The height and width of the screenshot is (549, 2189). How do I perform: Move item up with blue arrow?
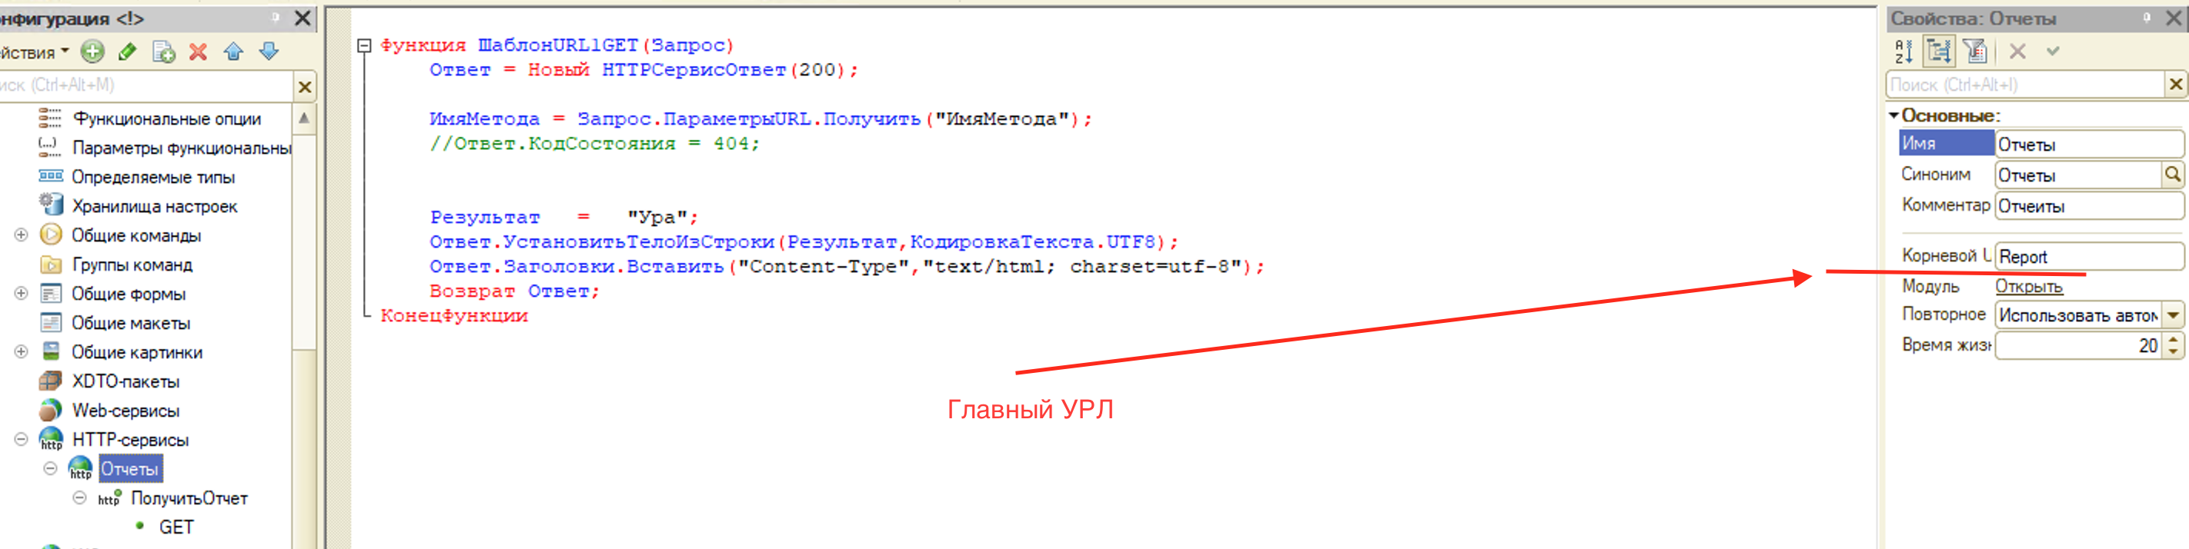(x=234, y=52)
